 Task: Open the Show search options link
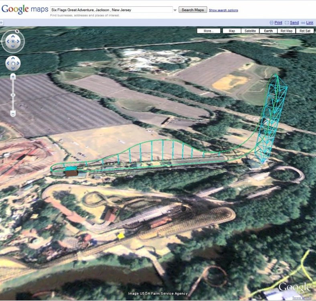tap(223, 10)
